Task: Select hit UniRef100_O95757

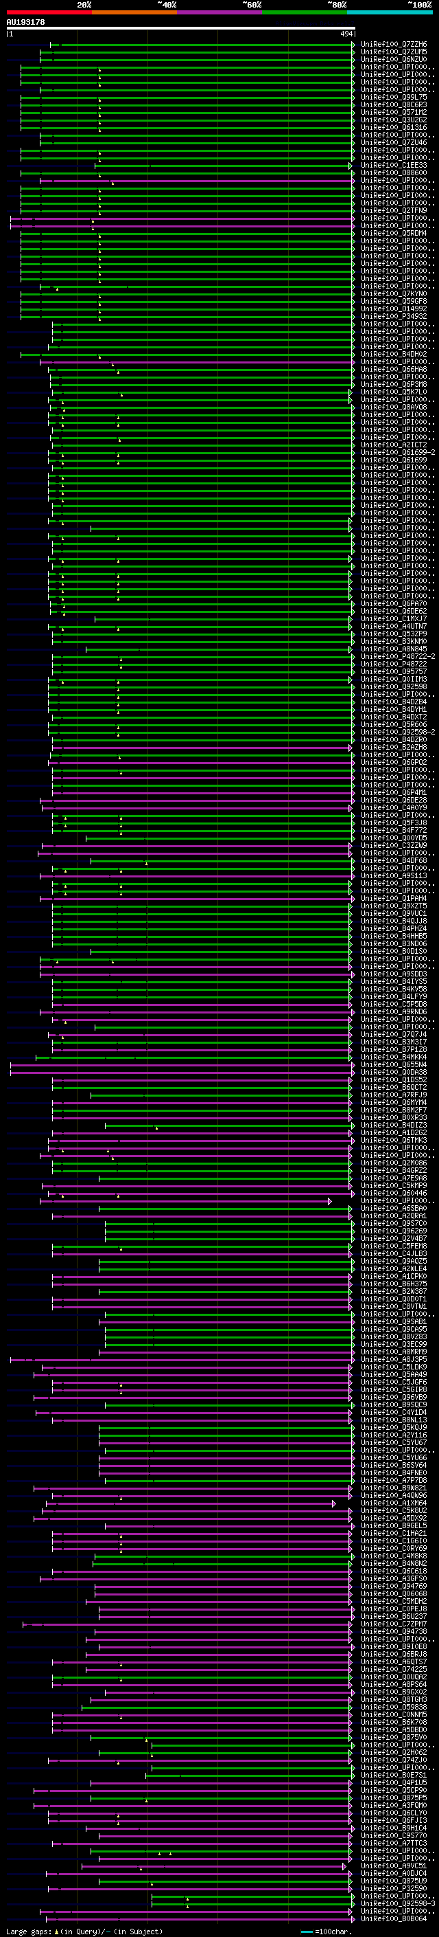Action: click(x=394, y=671)
